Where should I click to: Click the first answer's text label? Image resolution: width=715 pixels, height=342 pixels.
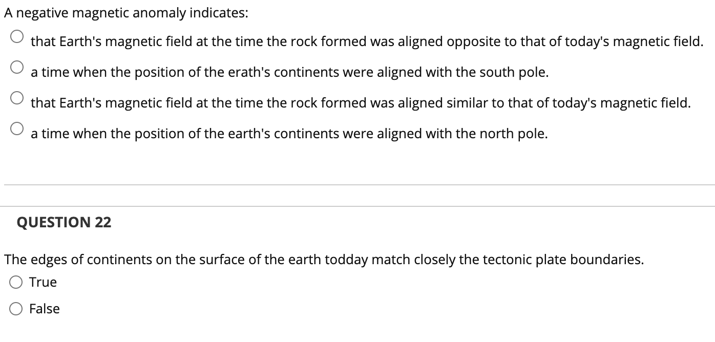pyautogui.click(x=366, y=41)
